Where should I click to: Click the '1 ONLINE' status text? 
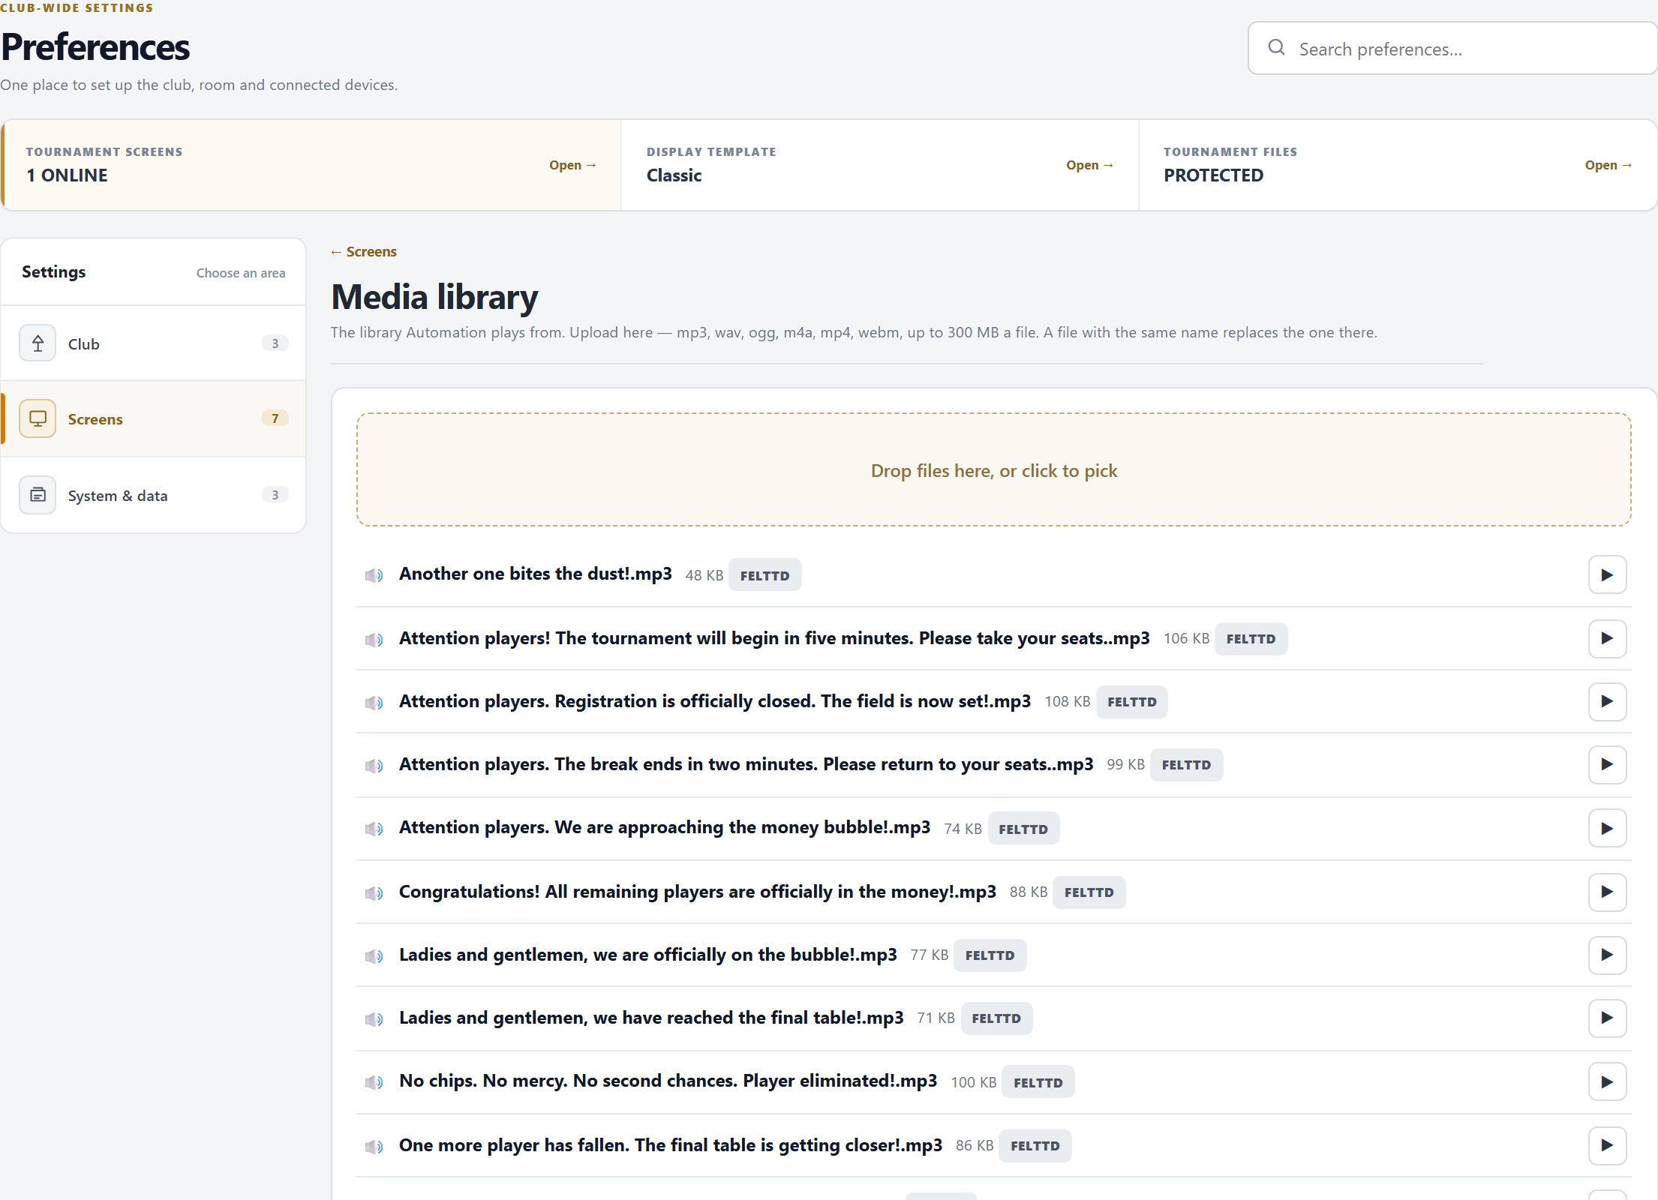coord(67,175)
